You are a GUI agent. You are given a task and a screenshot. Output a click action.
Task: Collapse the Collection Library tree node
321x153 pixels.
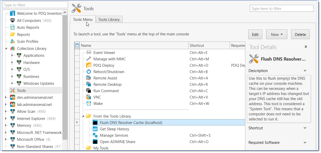pos(6,48)
